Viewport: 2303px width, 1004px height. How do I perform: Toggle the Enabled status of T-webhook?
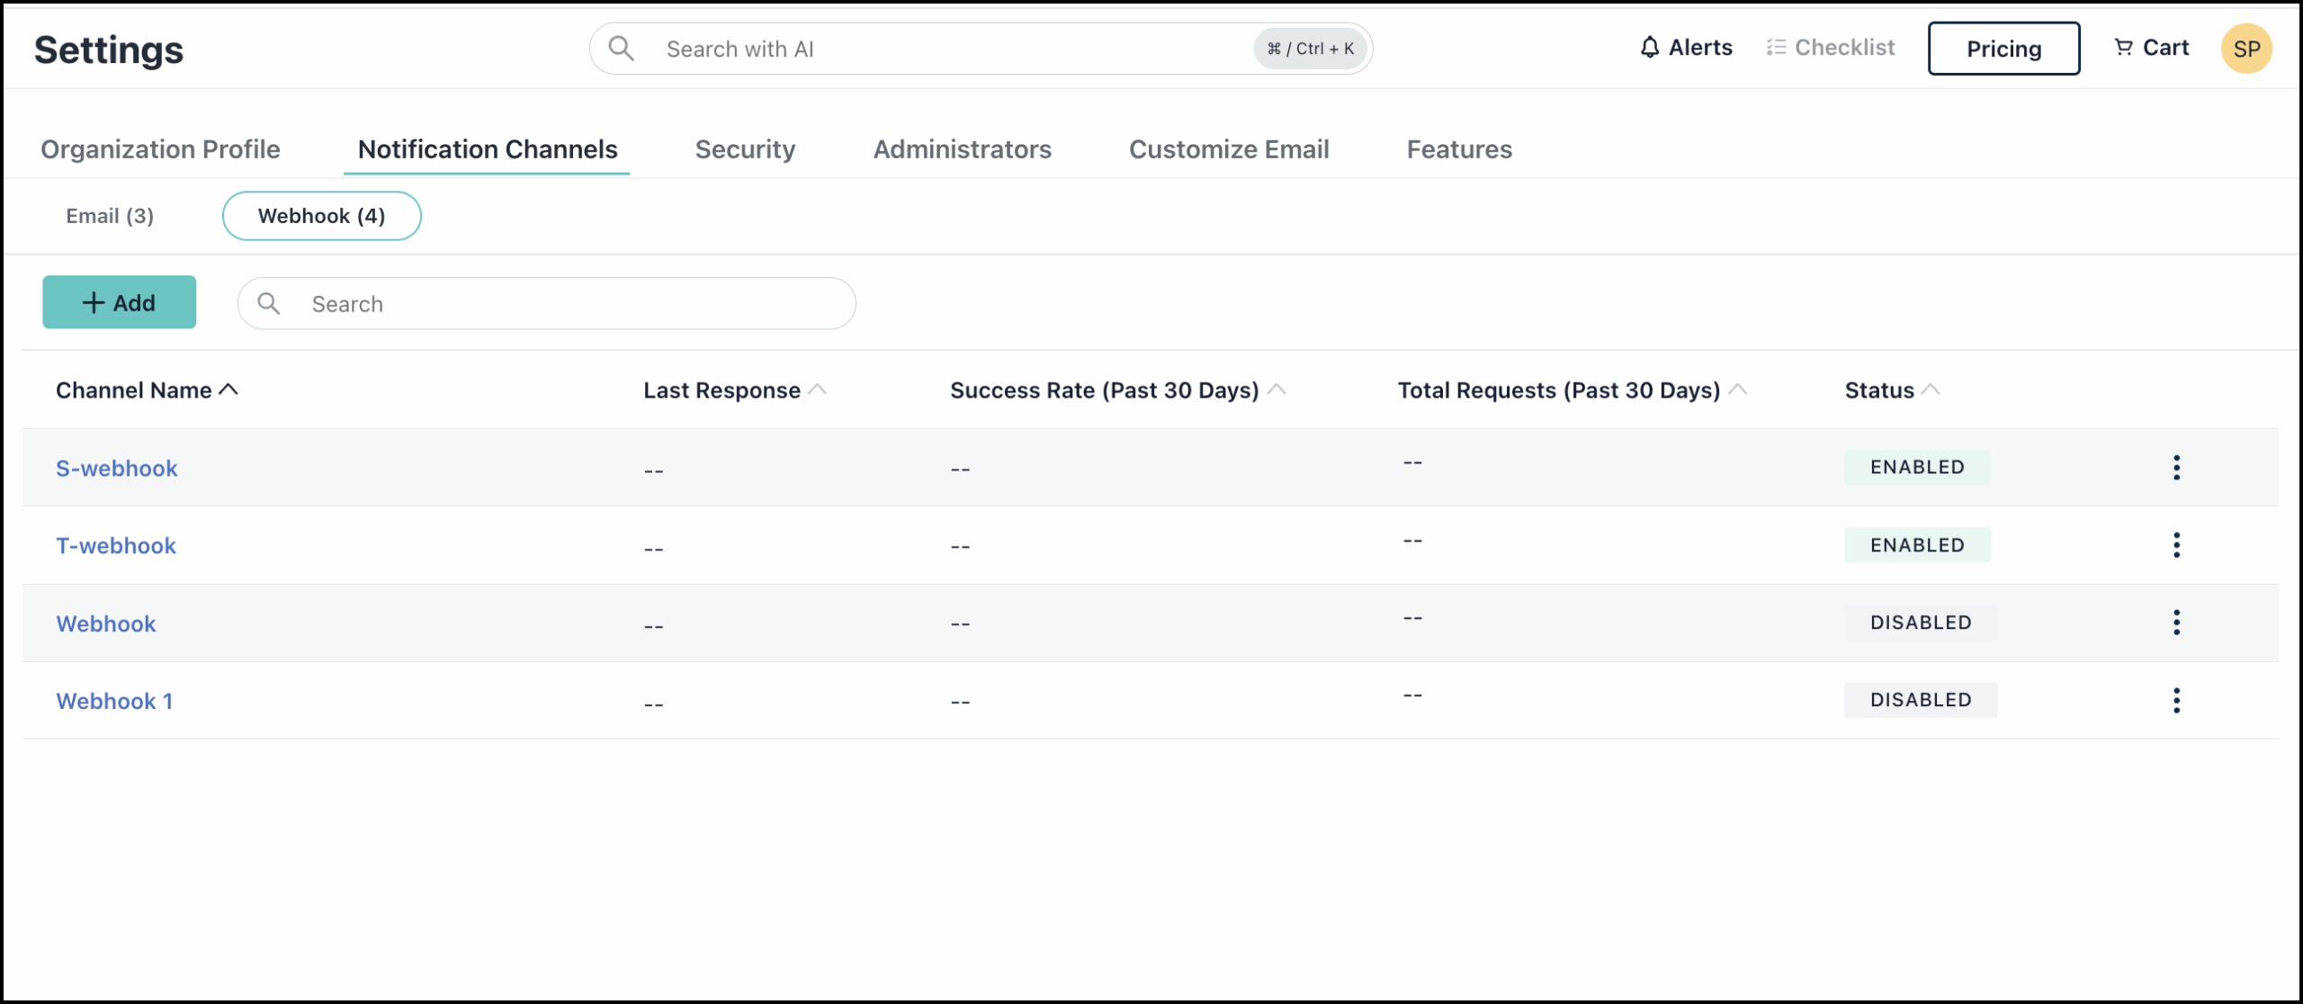click(x=1917, y=544)
